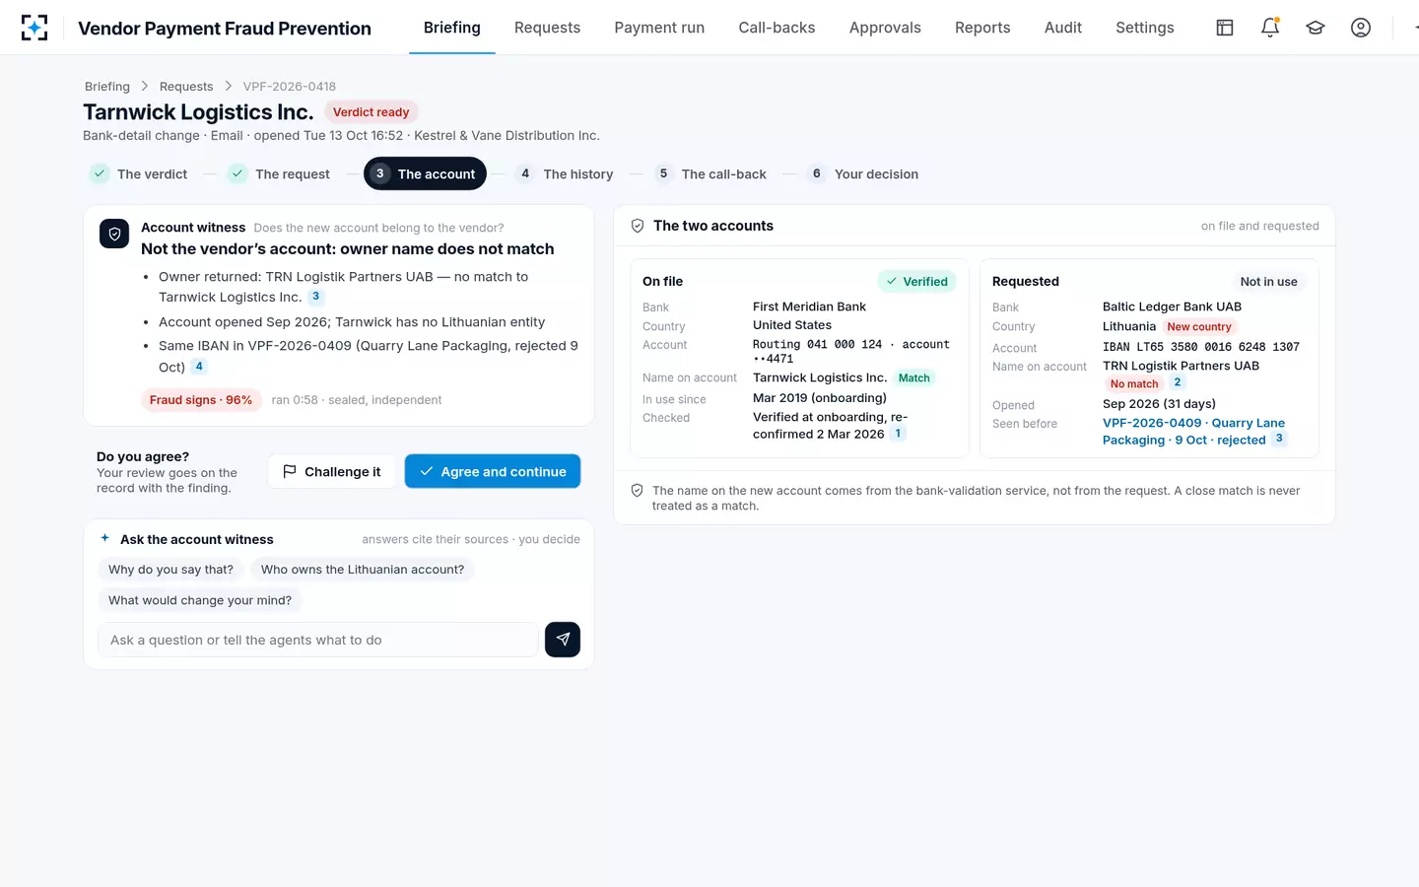Screen dimensions: 1419x887
Task: Open the Settings tab
Action: pyautogui.click(x=1145, y=28)
